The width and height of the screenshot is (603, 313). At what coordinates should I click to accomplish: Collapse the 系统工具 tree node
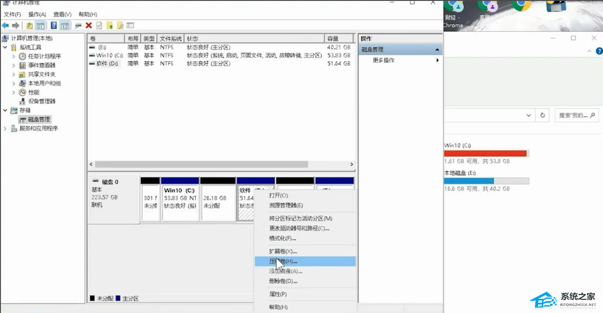point(5,47)
